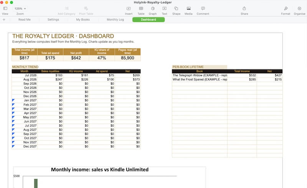Click the blue flag beside Jul 2027
The image size is (307, 188).
click(13, 125)
